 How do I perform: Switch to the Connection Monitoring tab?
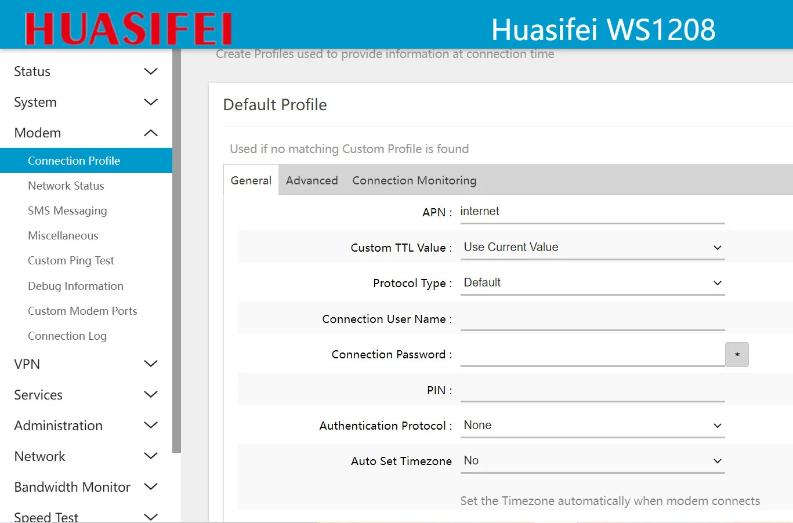[414, 180]
